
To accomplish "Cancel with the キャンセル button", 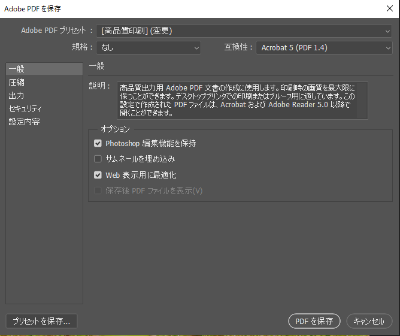I will pos(369,321).
